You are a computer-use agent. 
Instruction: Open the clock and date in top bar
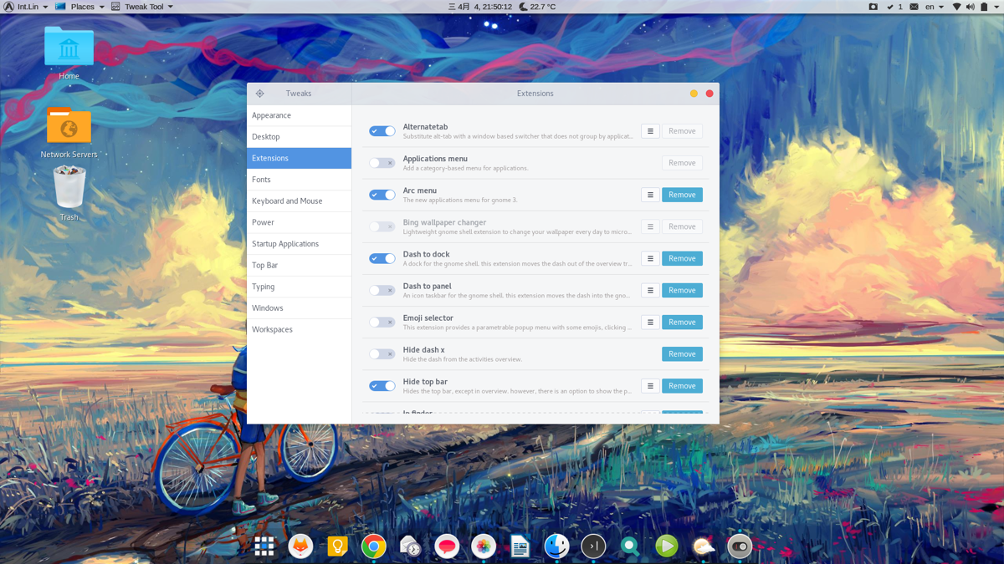coord(480,7)
